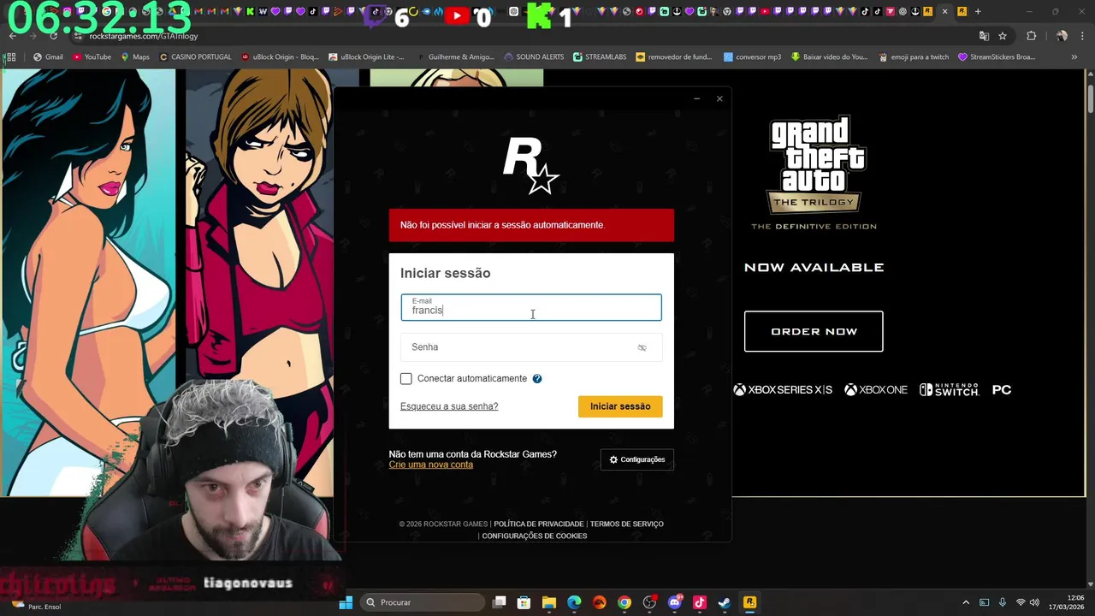The width and height of the screenshot is (1095, 616).
Task: Open the browser extensions puzzle icon
Action: 1031,36
